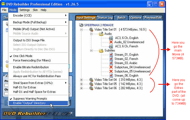Screen dimensions: 190x120
Task: Expand Video Title Set 05 node
Action: (x=81, y=84)
